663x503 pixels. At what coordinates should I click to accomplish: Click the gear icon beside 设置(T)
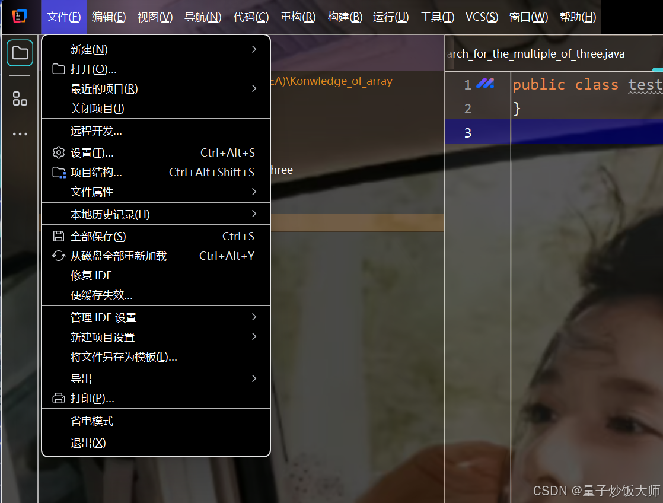click(x=58, y=152)
